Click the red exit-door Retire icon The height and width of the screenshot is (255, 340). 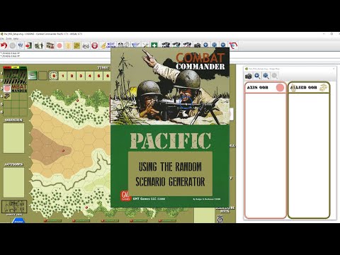pyautogui.click(x=28, y=45)
